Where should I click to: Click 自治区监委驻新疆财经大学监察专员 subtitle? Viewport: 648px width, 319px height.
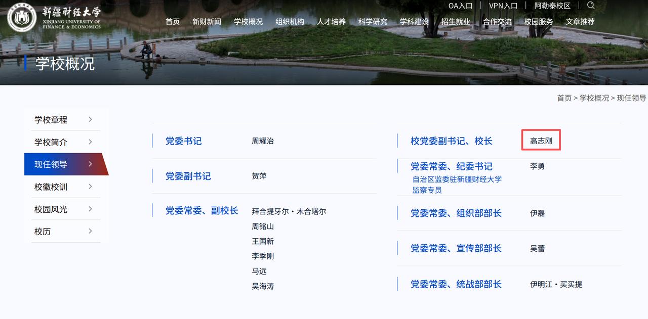tap(457, 185)
